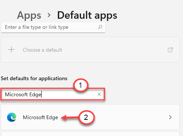Image resolution: width=183 pixels, height=136 pixels.
Task: Click the red arrow pointing at Edge
Action: point(70,118)
